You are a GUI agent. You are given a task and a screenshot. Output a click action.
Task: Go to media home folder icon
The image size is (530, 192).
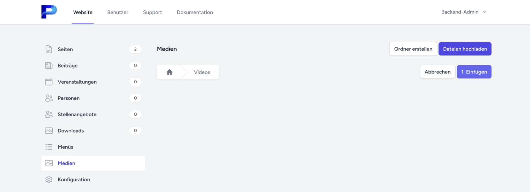pos(169,72)
